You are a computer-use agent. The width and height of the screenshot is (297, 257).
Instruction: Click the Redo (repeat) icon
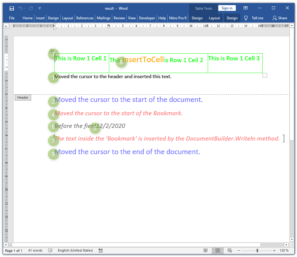pyautogui.click(x=31, y=8)
